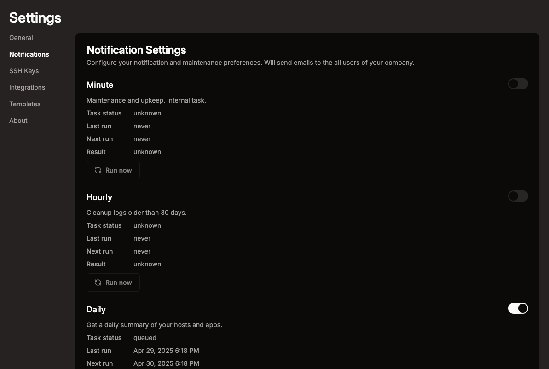
Task: Disable the Daily summary toggle
Action: click(x=518, y=308)
